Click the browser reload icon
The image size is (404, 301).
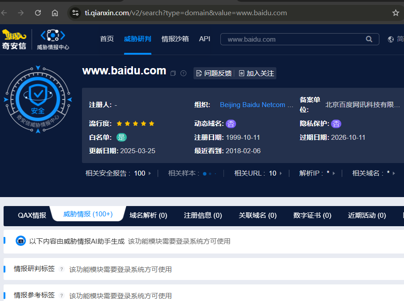tap(38, 13)
